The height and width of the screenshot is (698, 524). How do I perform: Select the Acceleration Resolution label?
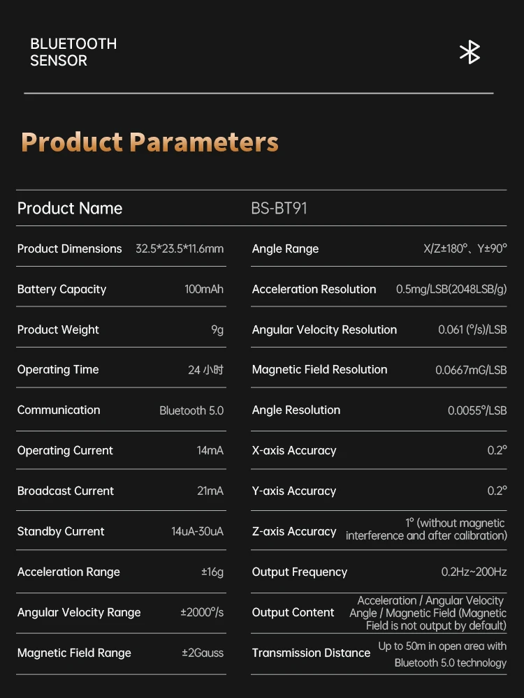(314, 289)
